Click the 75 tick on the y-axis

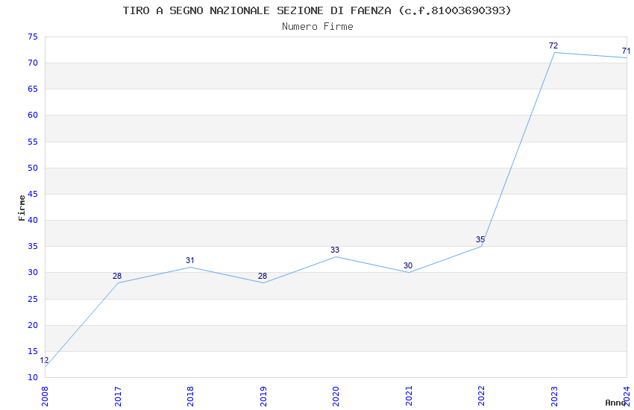click(32, 37)
